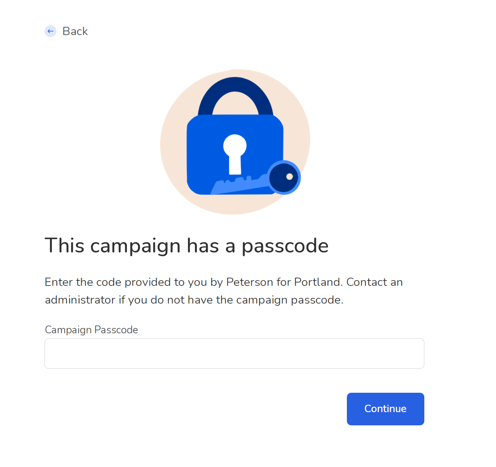Click the 'This campaign has a passcode' heading
The width and height of the screenshot is (496, 467).
coord(187,246)
